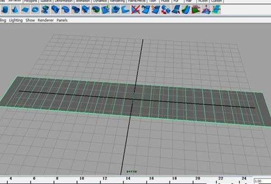Open the Renderer panel menu
Screen dimensions: 271x184
coord(46,20)
